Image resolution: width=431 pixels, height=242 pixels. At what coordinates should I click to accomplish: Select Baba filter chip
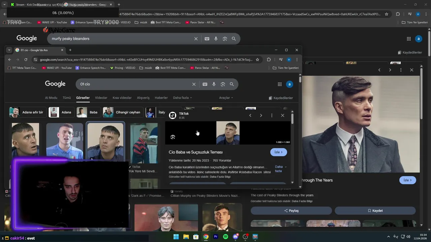coord(88,112)
